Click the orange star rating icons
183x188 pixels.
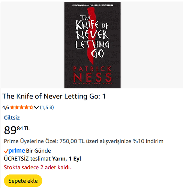tap(22, 108)
